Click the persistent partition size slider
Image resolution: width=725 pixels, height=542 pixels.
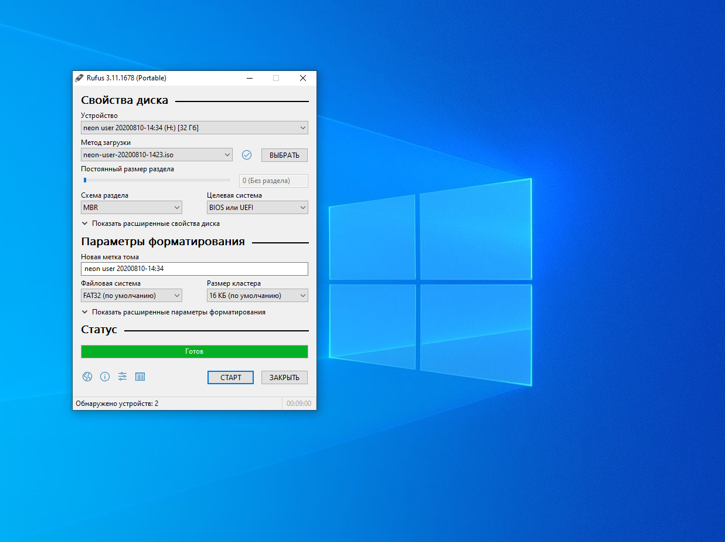coord(156,180)
